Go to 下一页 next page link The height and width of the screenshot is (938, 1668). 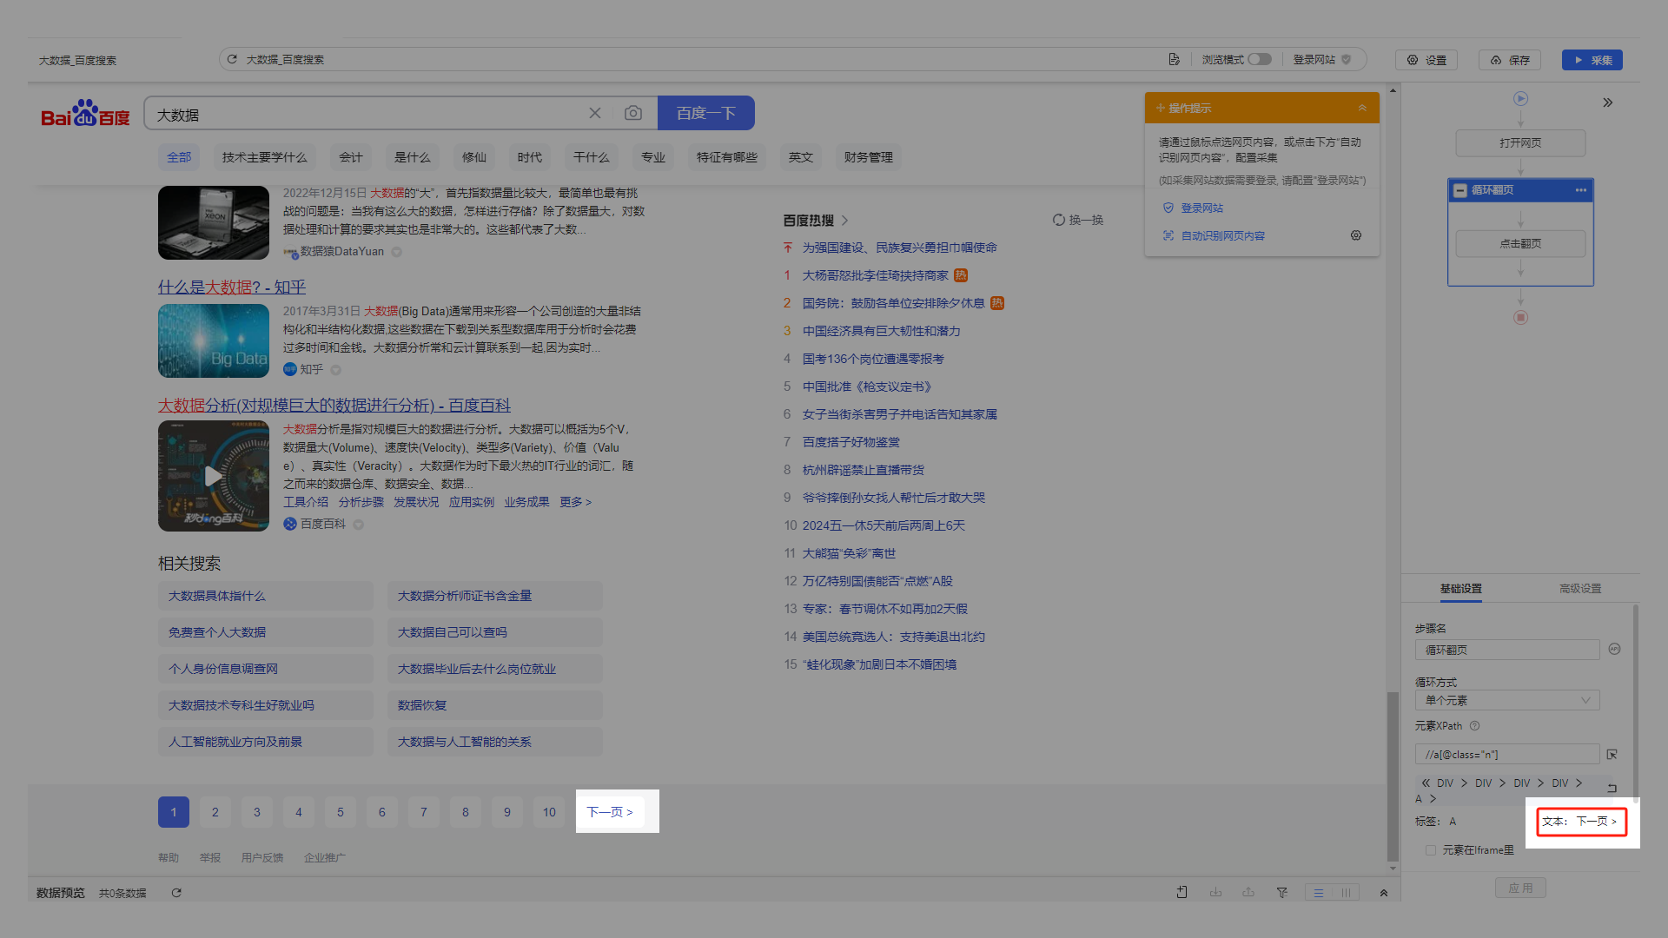coord(610,812)
